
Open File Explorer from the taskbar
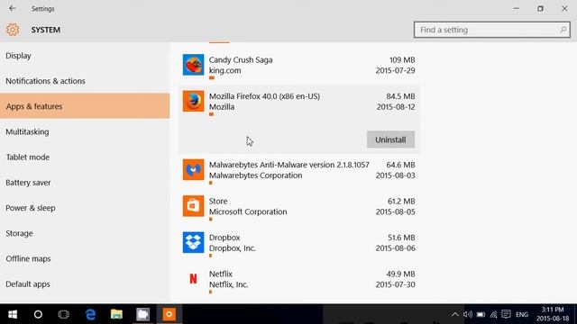click(116, 314)
